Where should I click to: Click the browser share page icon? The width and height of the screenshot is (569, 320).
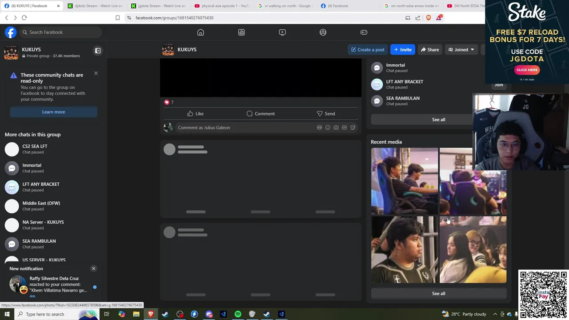(418, 18)
